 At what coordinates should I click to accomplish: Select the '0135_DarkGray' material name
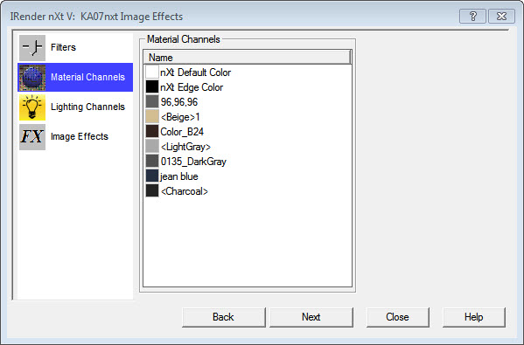click(193, 162)
